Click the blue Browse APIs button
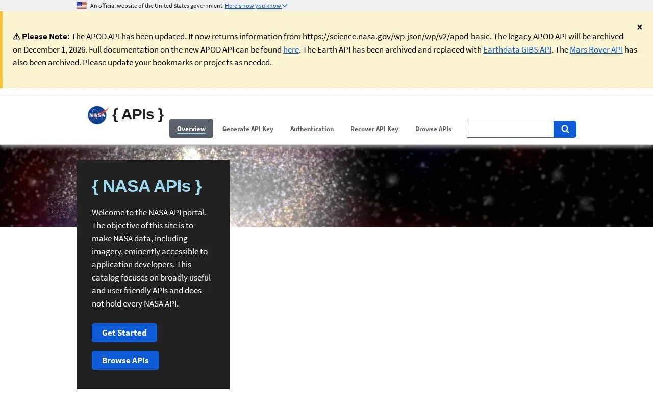Image resolution: width=653 pixels, height=408 pixels. pyautogui.click(x=125, y=360)
